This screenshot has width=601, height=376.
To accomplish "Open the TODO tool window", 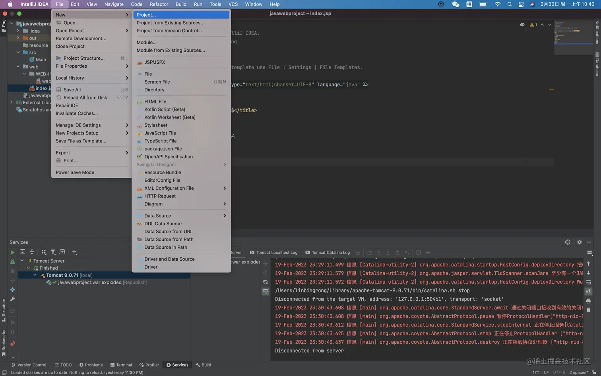I will (x=63, y=365).
